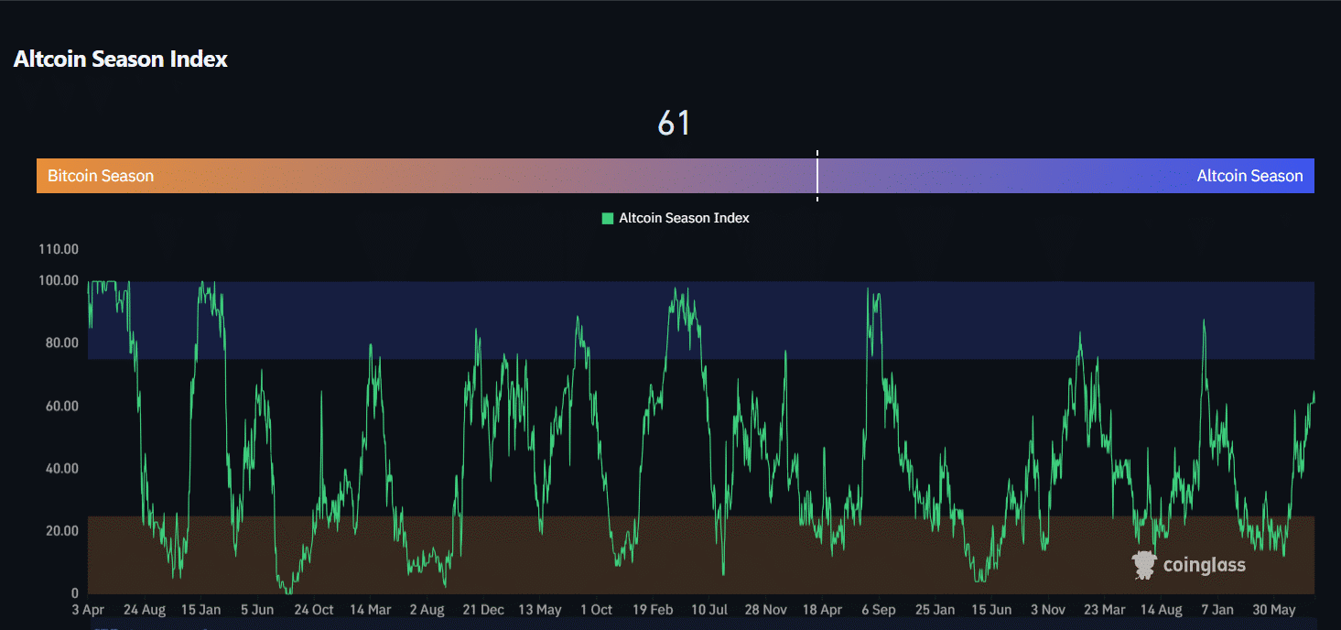The image size is (1341, 630).
Task: Select the green legend square icon
Action: point(609,218)
